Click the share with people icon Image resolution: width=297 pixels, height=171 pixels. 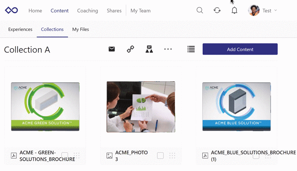(x=149, y=49)
